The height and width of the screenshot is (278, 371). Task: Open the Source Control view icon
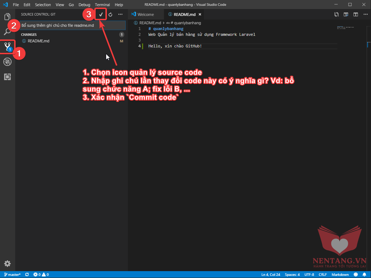pyautogui.click(x=7, y=46)
